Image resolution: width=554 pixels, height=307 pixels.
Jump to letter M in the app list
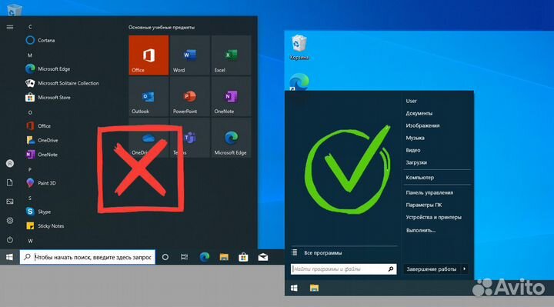tap(30, 55)
